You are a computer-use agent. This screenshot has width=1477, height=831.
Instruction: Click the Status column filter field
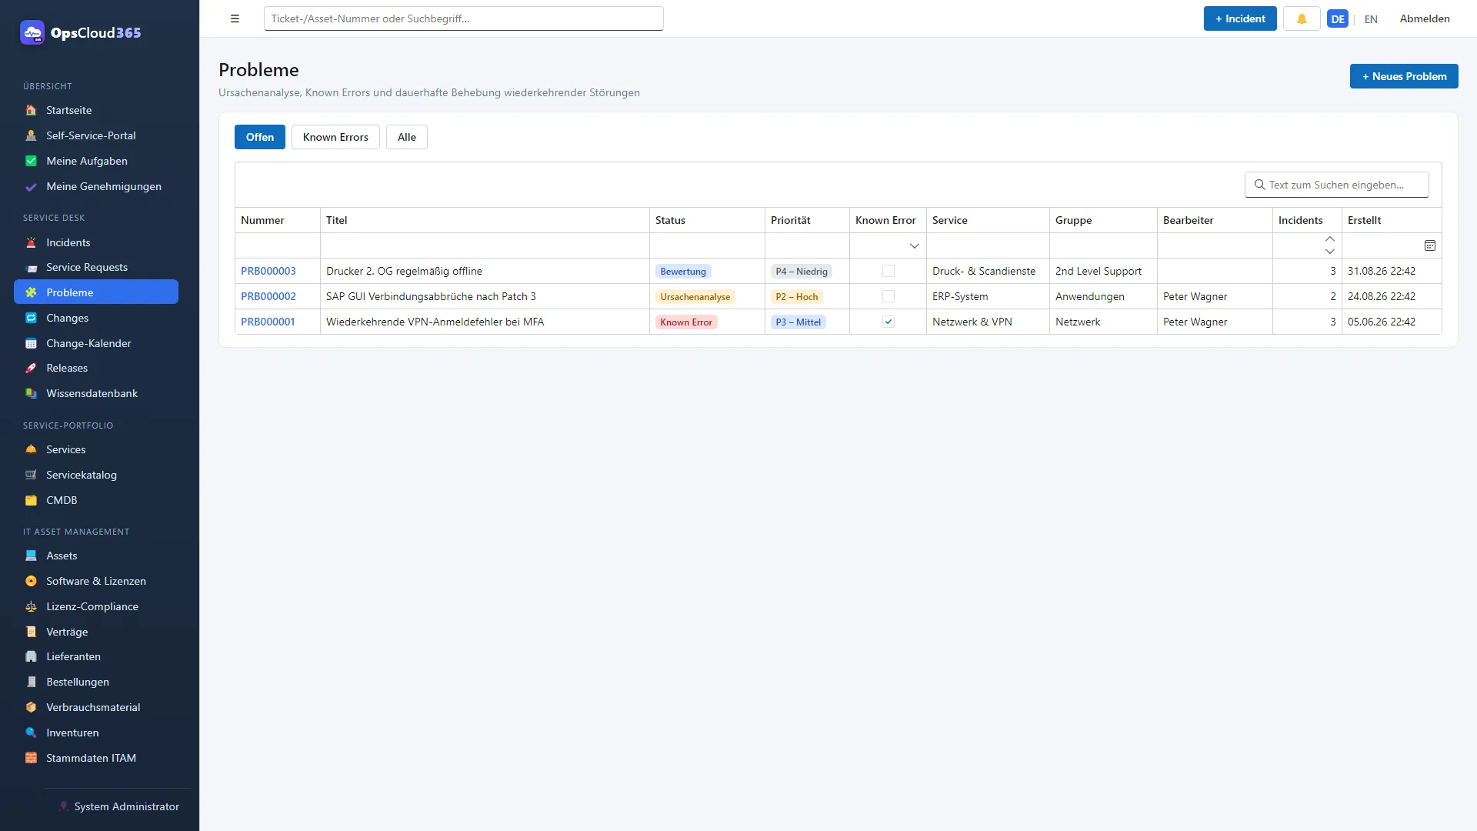[x=707, y=245]
